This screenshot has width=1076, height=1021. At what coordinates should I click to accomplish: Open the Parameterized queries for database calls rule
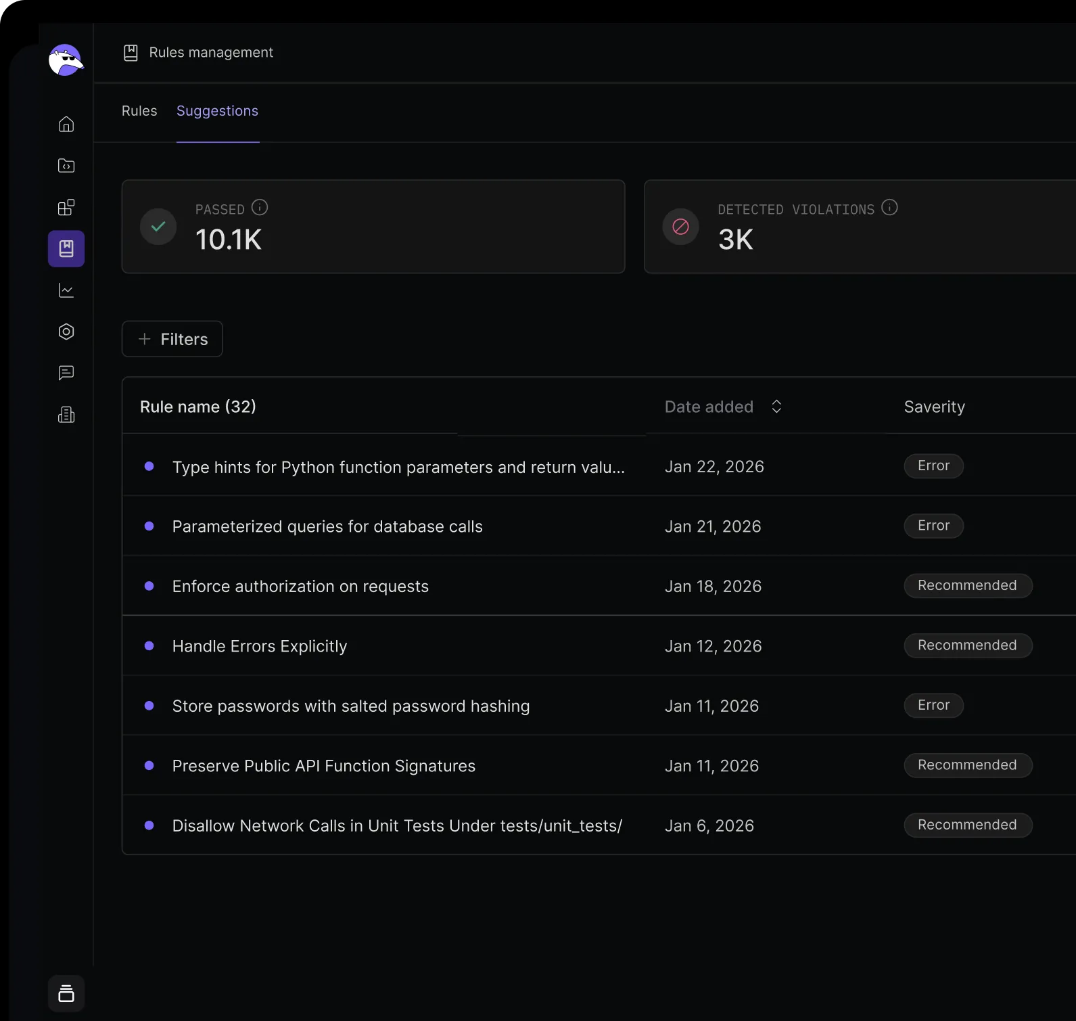(x=327, y=526)
